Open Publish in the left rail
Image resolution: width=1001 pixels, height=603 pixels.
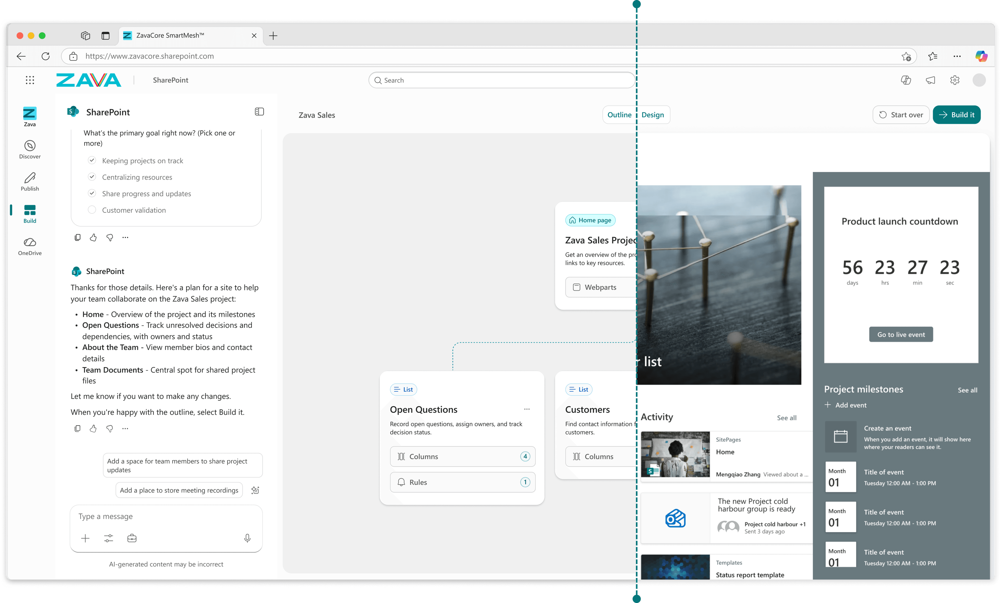click(x=30, y=182)
